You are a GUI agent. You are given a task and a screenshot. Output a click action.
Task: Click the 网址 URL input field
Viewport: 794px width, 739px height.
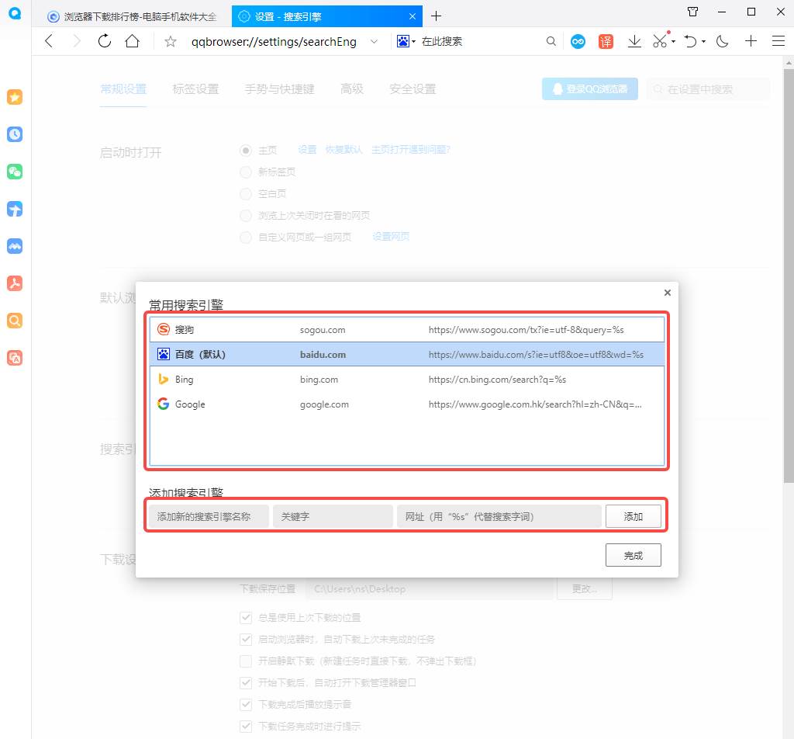coord(499,516)
